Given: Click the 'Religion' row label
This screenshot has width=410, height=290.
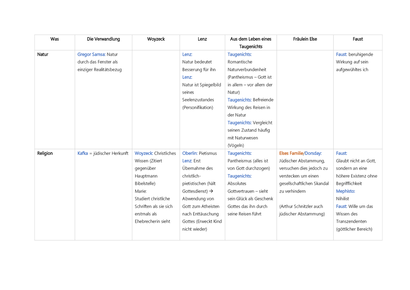Looking at the screenshot, I should tap(45, 153).
